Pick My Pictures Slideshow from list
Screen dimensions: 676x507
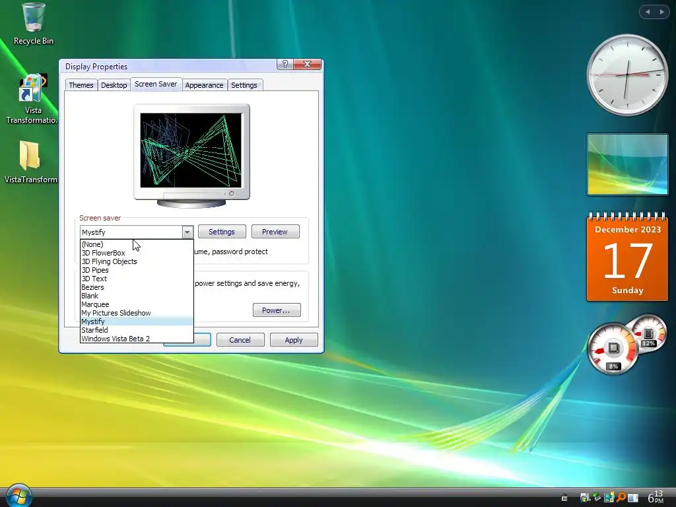pos(137,313)
